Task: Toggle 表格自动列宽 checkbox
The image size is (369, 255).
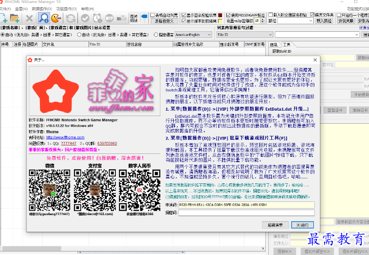Action: (152, 15)
